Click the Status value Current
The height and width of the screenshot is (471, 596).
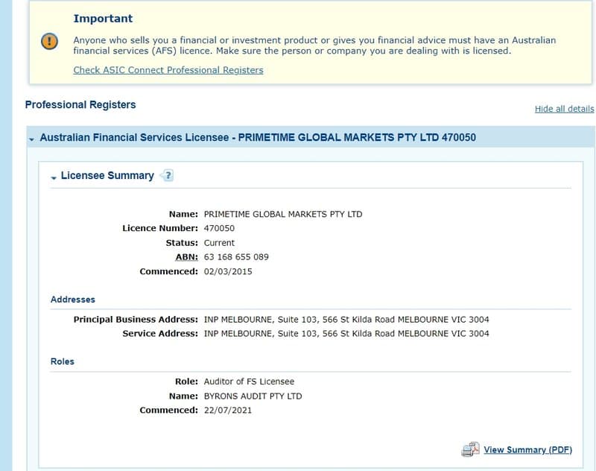(219, 242)
